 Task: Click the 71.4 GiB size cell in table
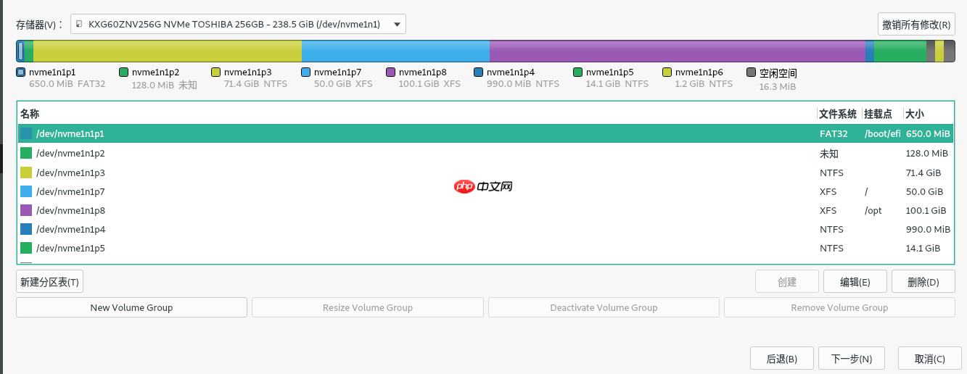tap(923, 173)
